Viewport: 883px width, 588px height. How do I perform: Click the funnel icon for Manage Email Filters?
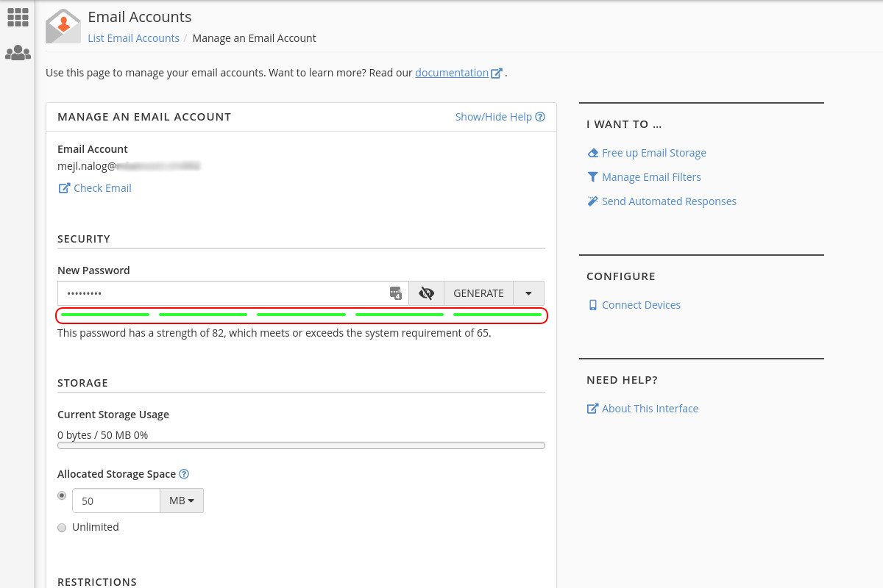click(592, 177)
